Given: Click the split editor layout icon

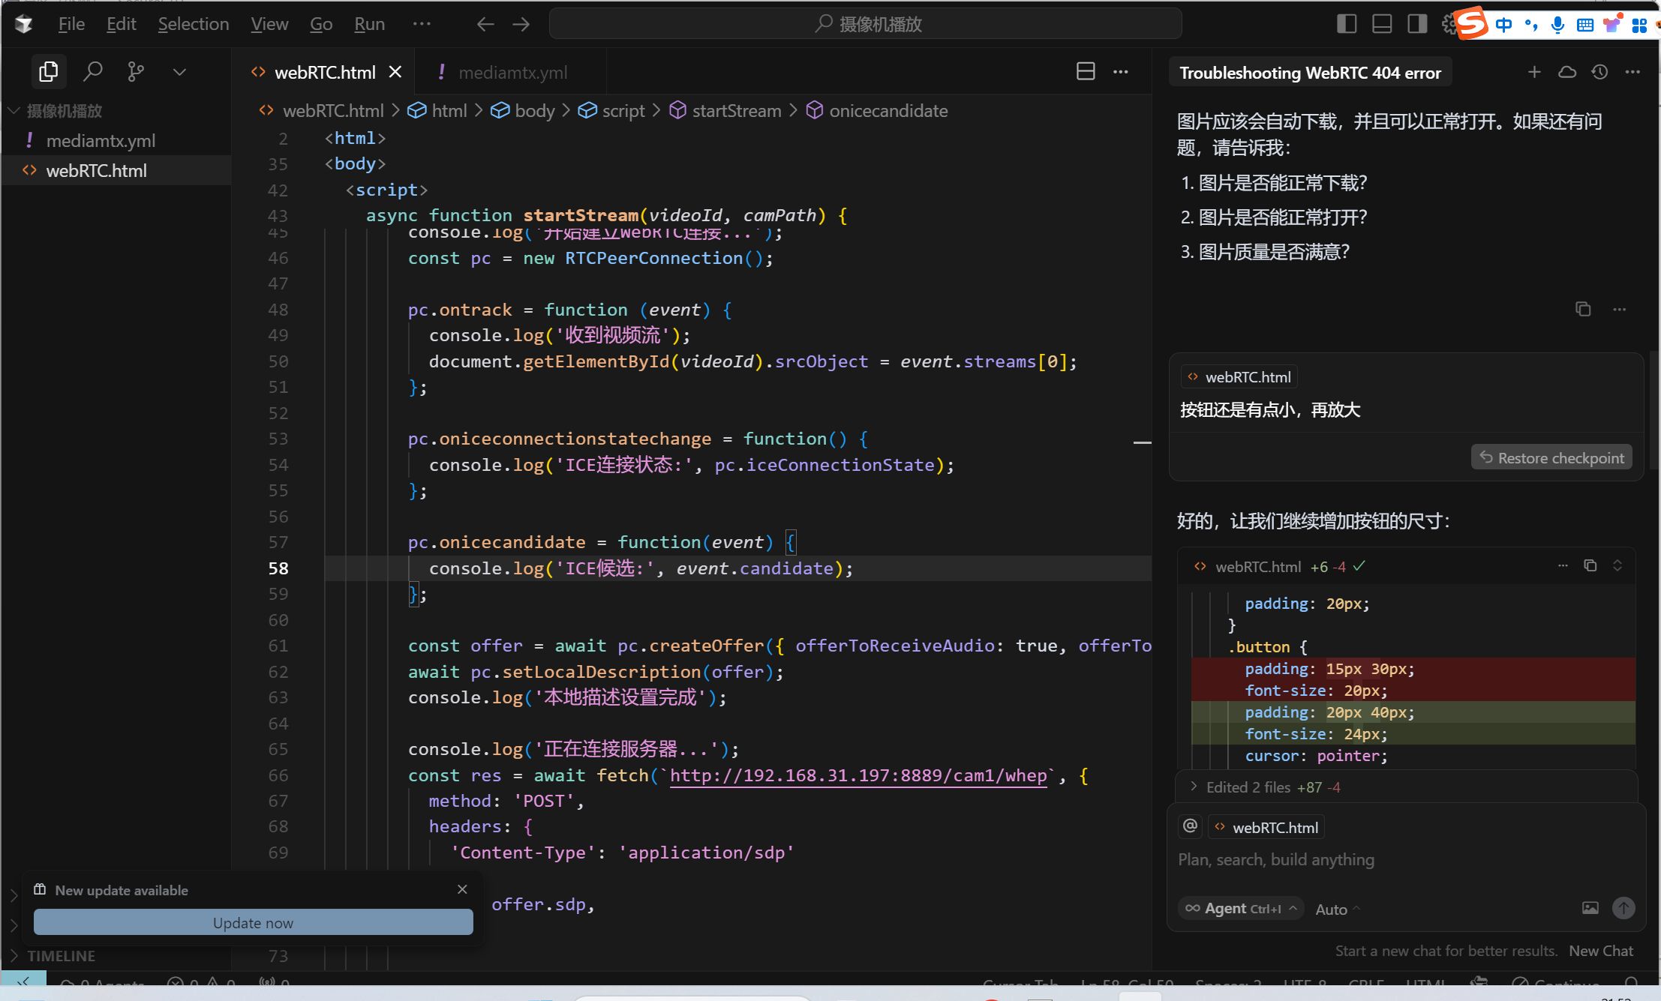Looking at the screenshot, I should tap(1085, 72).
